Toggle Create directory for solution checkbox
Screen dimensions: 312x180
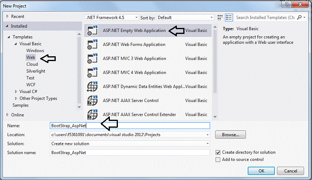218,152
